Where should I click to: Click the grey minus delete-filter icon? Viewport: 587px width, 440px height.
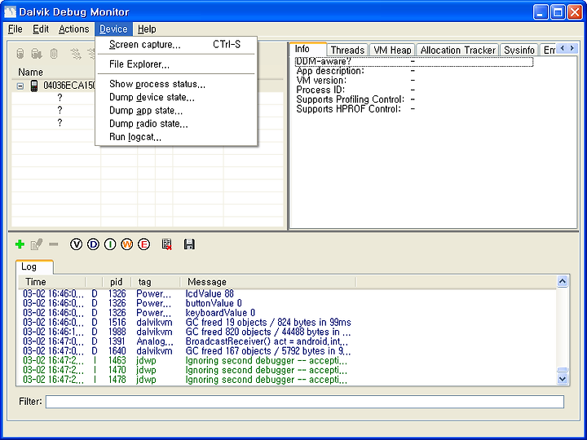(54, 244)
